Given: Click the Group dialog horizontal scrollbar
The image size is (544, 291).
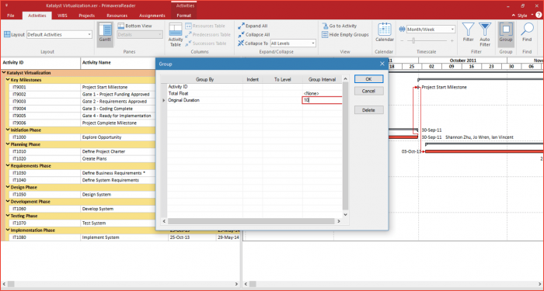Looking at the screenshot, I should click(252, 221).
